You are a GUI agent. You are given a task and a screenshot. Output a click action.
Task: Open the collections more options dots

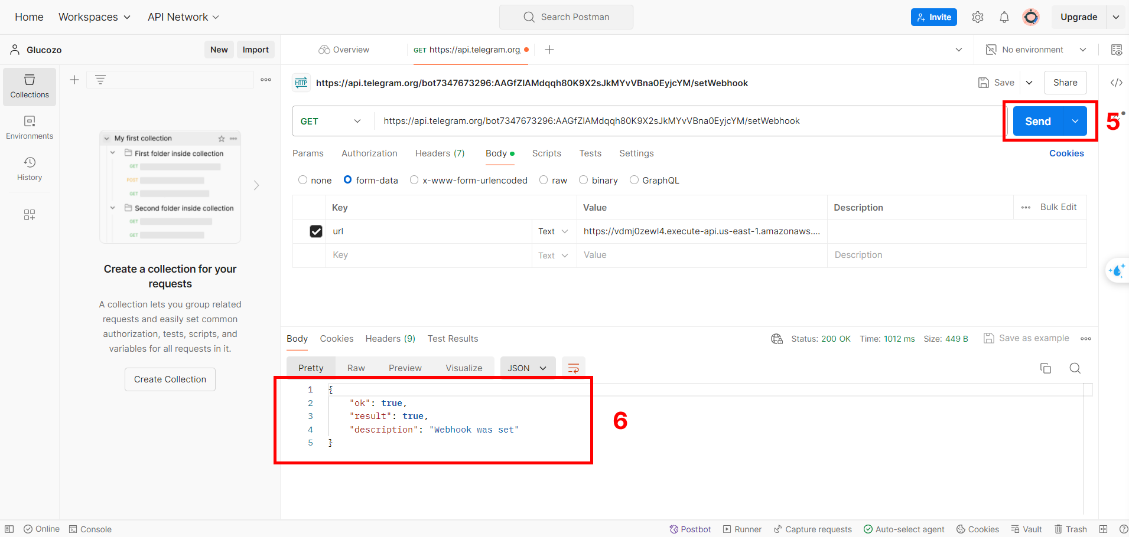coord(266,80)
